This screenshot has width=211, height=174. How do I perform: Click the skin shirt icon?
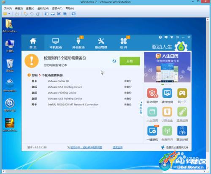click(x=172, y=37)
